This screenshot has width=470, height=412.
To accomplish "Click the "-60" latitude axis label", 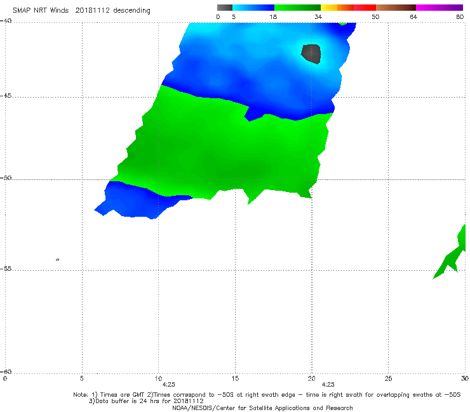I will (x=6, y=371).
